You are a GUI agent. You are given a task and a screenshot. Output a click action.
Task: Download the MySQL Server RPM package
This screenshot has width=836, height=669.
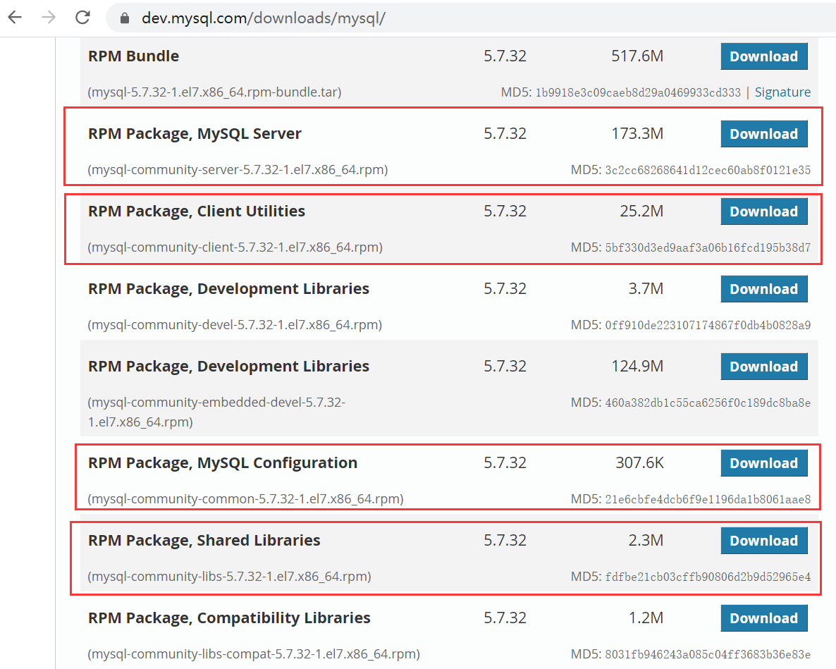[x=764, y=133]
